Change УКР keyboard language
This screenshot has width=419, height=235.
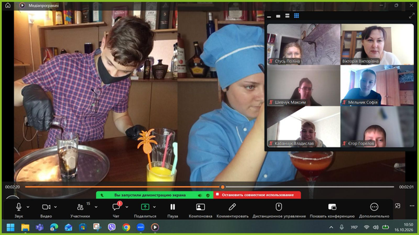tap(354, 227)
